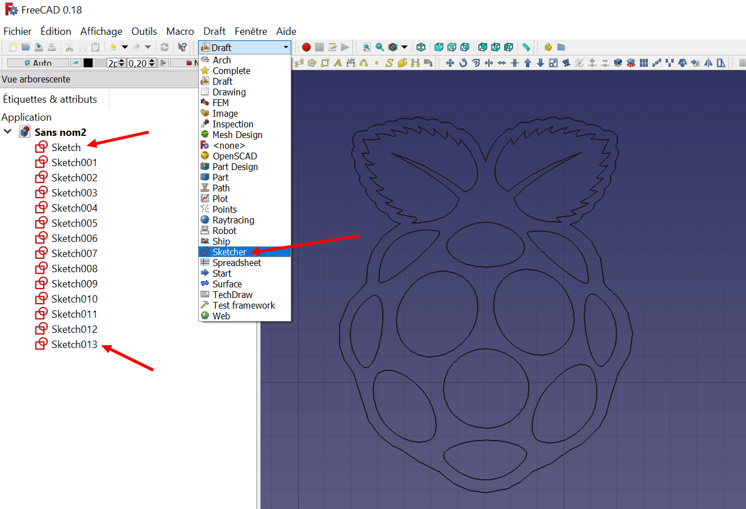Select the Draft polygon tool
The width and height of the screenshot is (746, 509).
[x=312, y=63]
